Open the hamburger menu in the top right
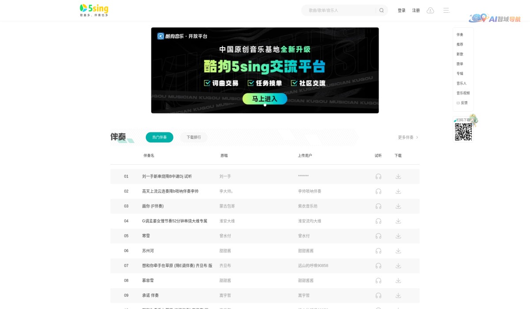Image resolution: width=530 pixels, height=309 pixels. 446,10
